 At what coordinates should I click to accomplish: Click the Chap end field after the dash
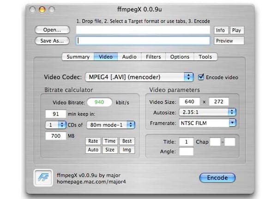tap(230, 142)
